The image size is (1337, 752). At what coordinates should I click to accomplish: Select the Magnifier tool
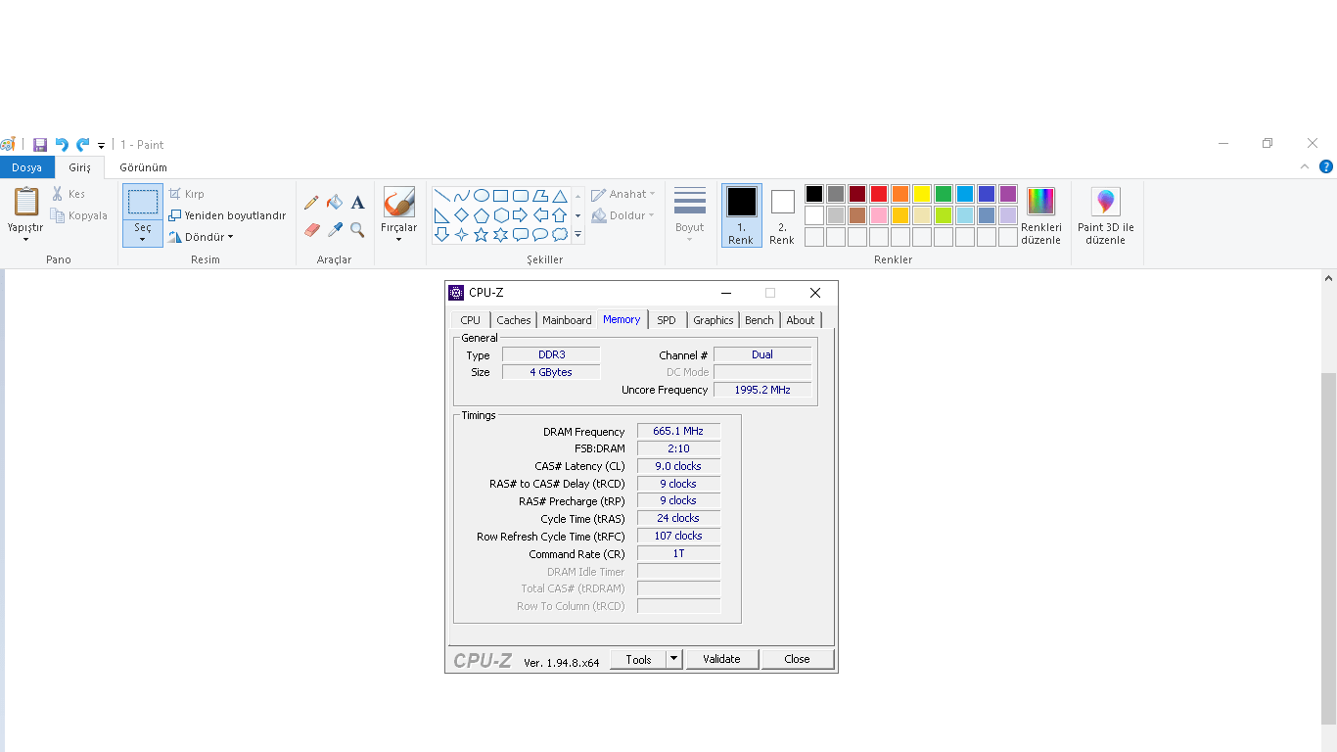pyautogui.click(x=357, y=229)
